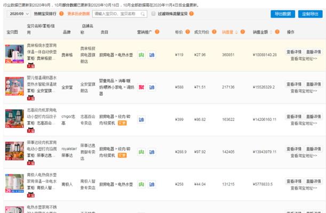Click 直播详情 for 南极人 row
This screenshot has height=213, width=326.
coord(314,181)
